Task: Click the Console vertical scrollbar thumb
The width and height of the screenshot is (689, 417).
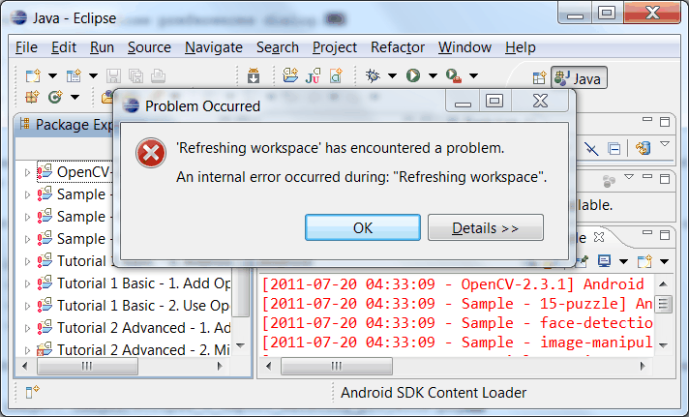Action: (x=664, y=304)
